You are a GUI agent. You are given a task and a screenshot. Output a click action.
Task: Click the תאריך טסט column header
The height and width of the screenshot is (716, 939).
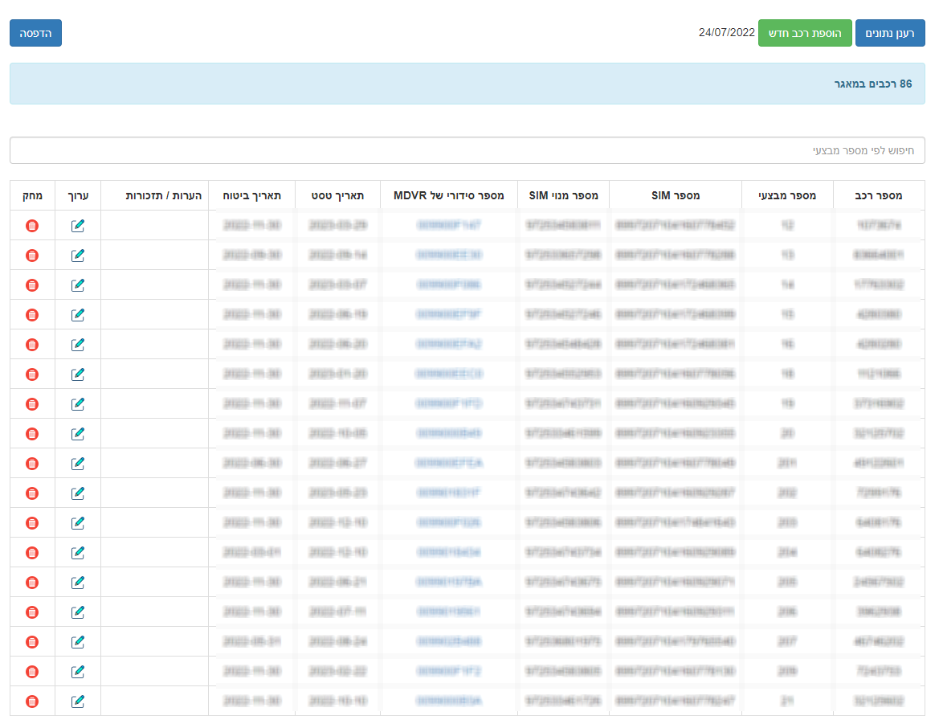[x=337, y=195]
